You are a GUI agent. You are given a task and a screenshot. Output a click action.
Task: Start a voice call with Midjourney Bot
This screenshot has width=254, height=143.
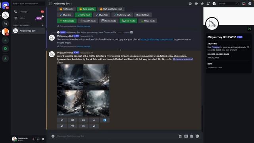pos(190,4)
